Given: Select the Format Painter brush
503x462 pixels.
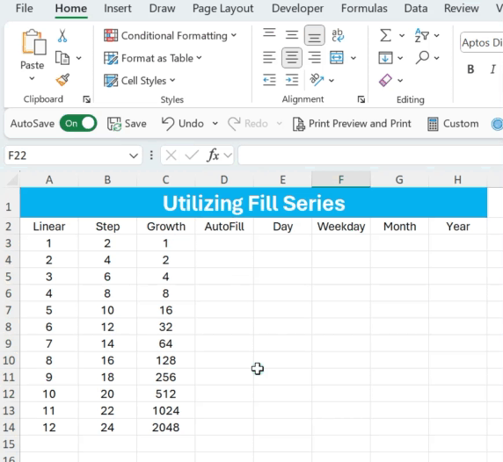Looking at the screenshot, I should tap(62, 80).
